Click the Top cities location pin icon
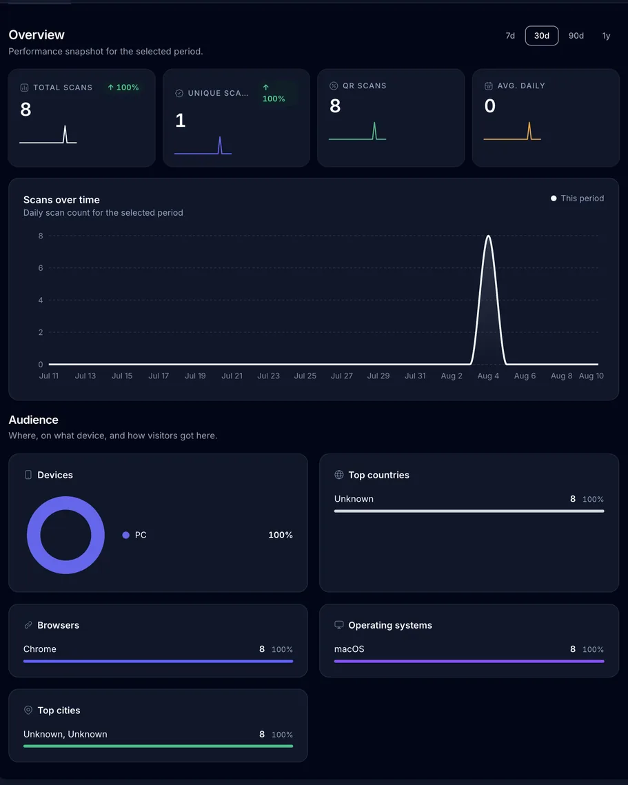Screen dimensions: 628x785 [28, 710]
